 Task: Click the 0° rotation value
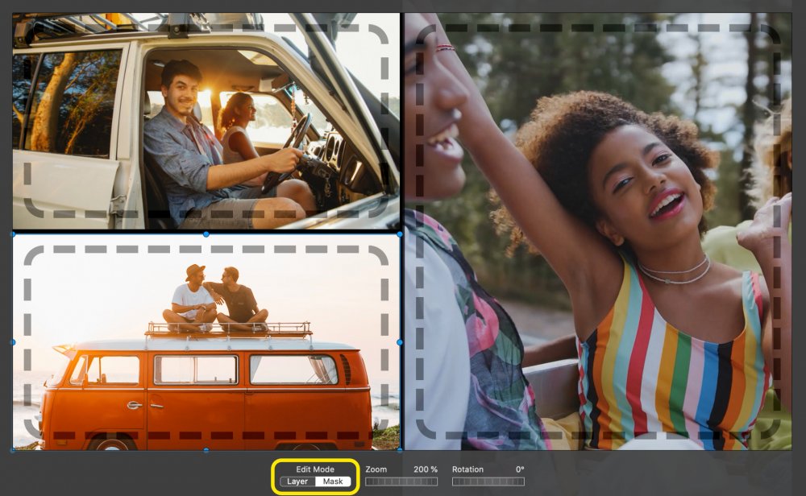[520, 469]
